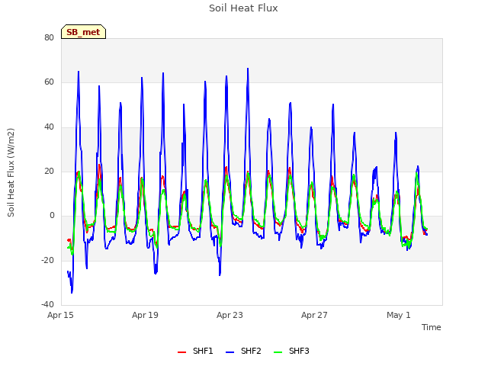
Task: Click the blue SHF2 legend color marker
Action: (230, 352)
